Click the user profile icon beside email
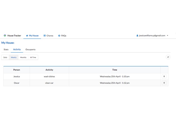The height and width of the screenshot is (125, 176). [x=137, y=35]
